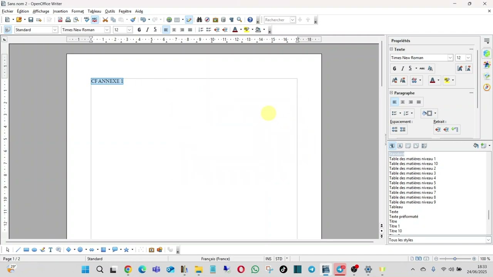This screenshot has width=493, height=277.
Task: Collapse the Paragraphe section
Action: tap(391, 93)
